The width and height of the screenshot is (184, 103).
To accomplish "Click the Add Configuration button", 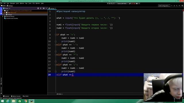I will 164,6.
